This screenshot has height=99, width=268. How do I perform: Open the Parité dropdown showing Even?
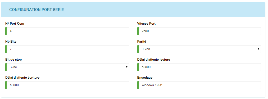199,49
